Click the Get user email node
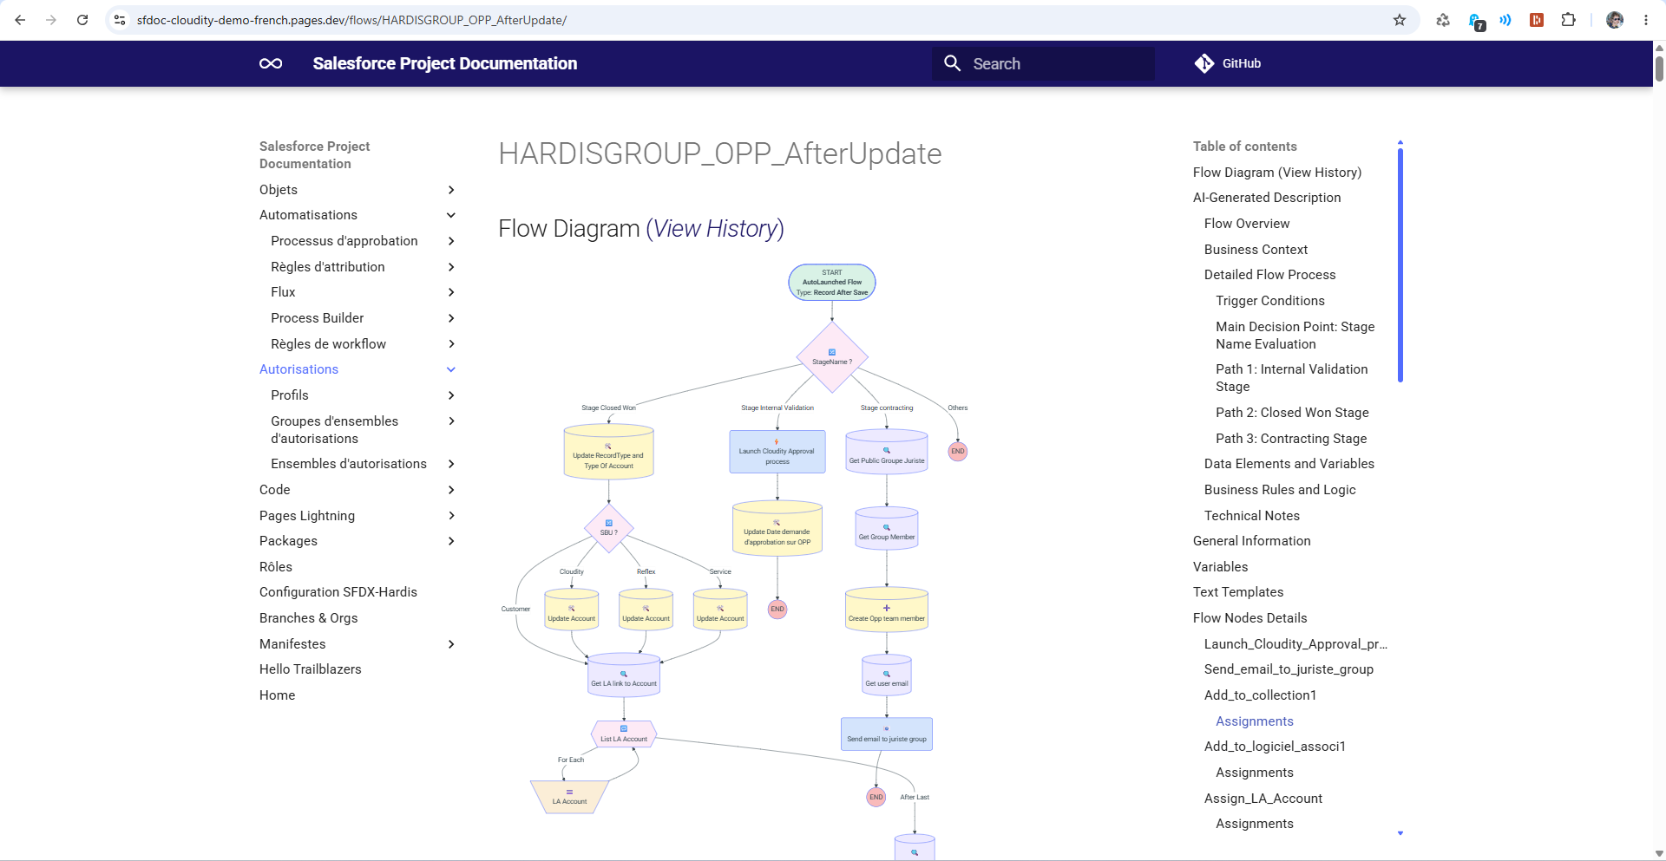The width and height of the screenshot is (1666, 861). click(x=887, y=675)
